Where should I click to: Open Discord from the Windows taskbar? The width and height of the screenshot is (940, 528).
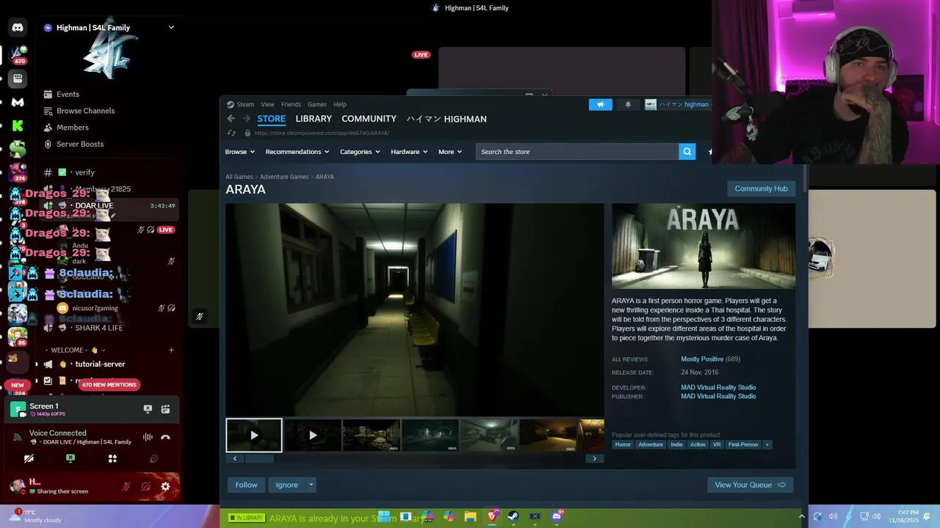[557, 516]
